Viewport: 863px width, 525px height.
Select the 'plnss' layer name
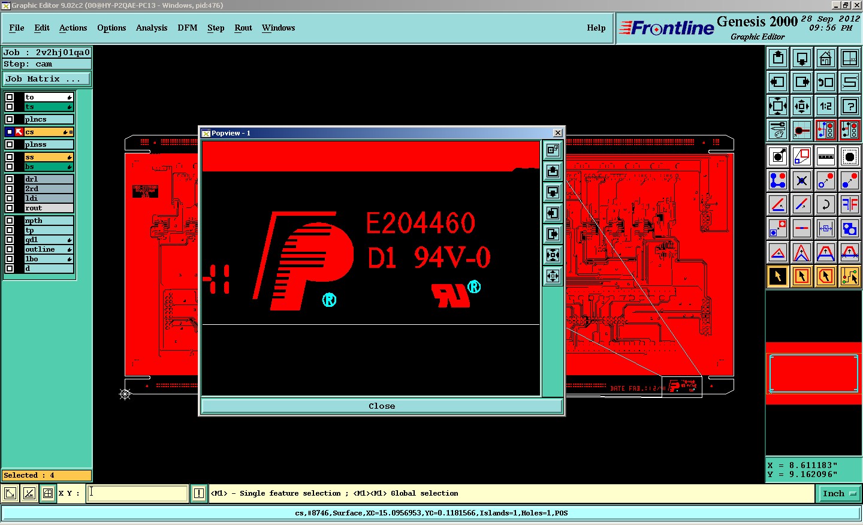pyautogui.click(x=49, y=144)
